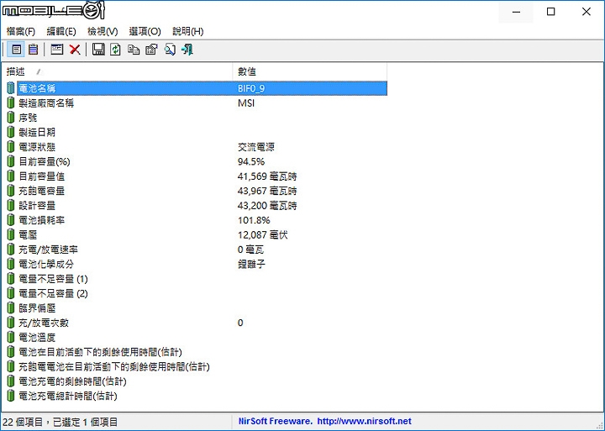The height and width of the screenshot is (431, 605).
Task: Click the battery icon beside 製造廠商名稱
Action: tap(11, 103)
